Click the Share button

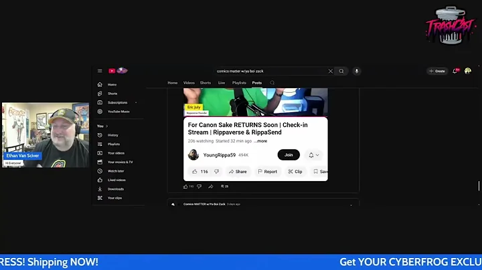coord(238,172)
